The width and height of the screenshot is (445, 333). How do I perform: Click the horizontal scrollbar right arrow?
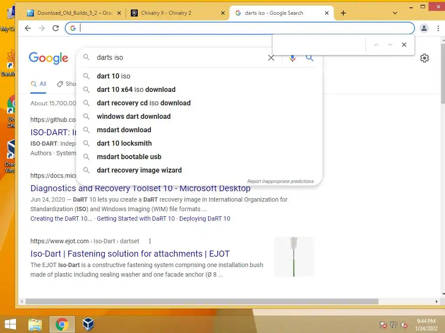436,302
